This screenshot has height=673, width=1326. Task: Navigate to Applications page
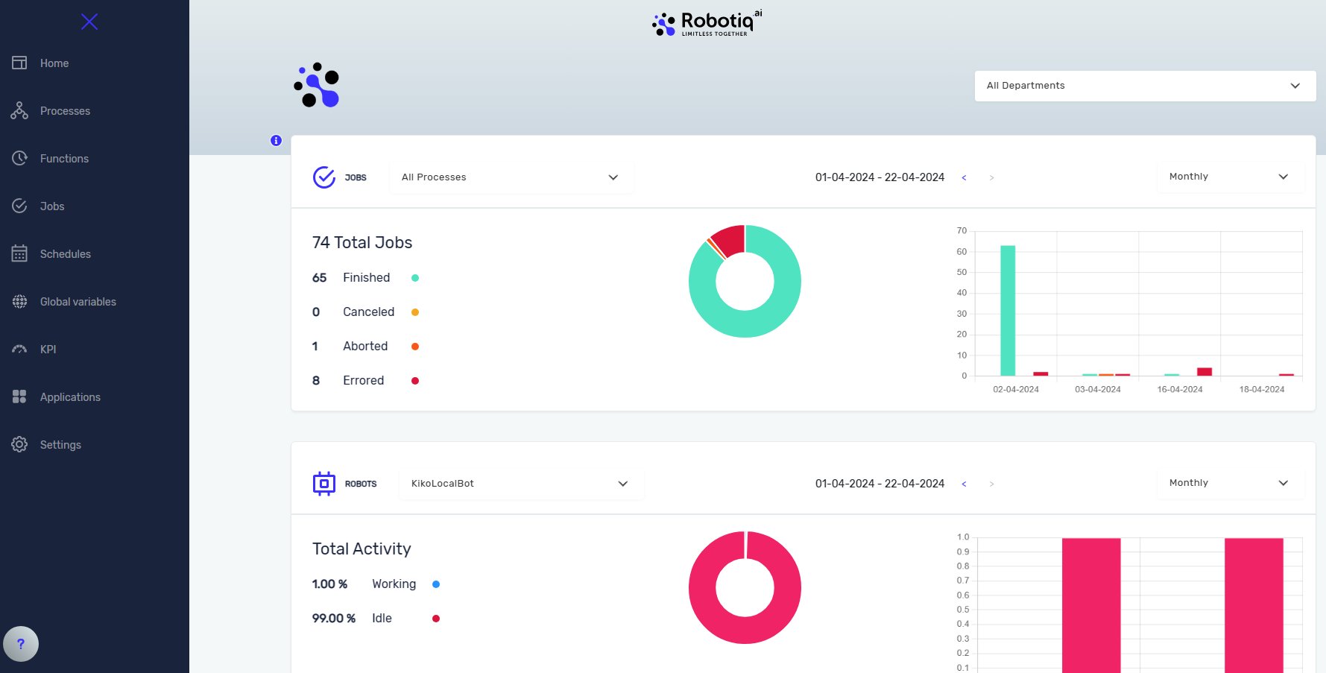tap(70, 397)
